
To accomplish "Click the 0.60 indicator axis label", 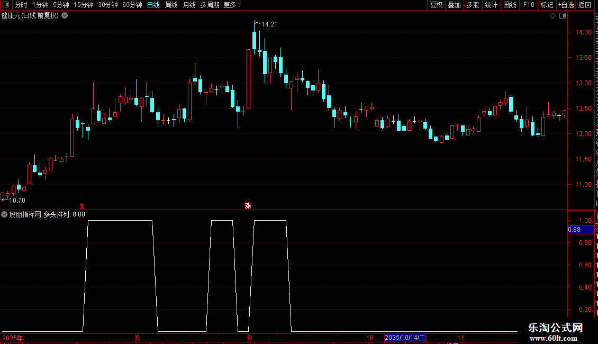I will click(585, 265).
